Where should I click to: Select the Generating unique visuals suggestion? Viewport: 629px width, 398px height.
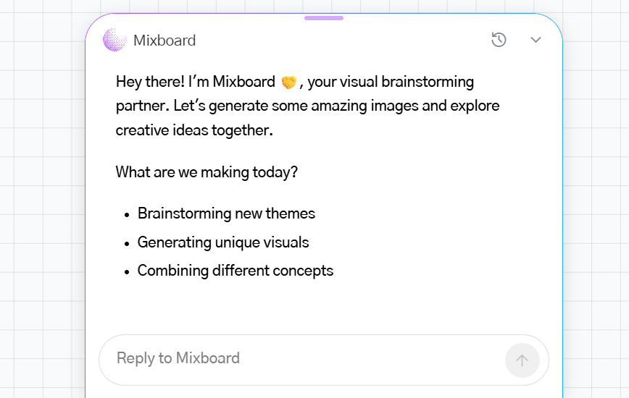(223, 242)
